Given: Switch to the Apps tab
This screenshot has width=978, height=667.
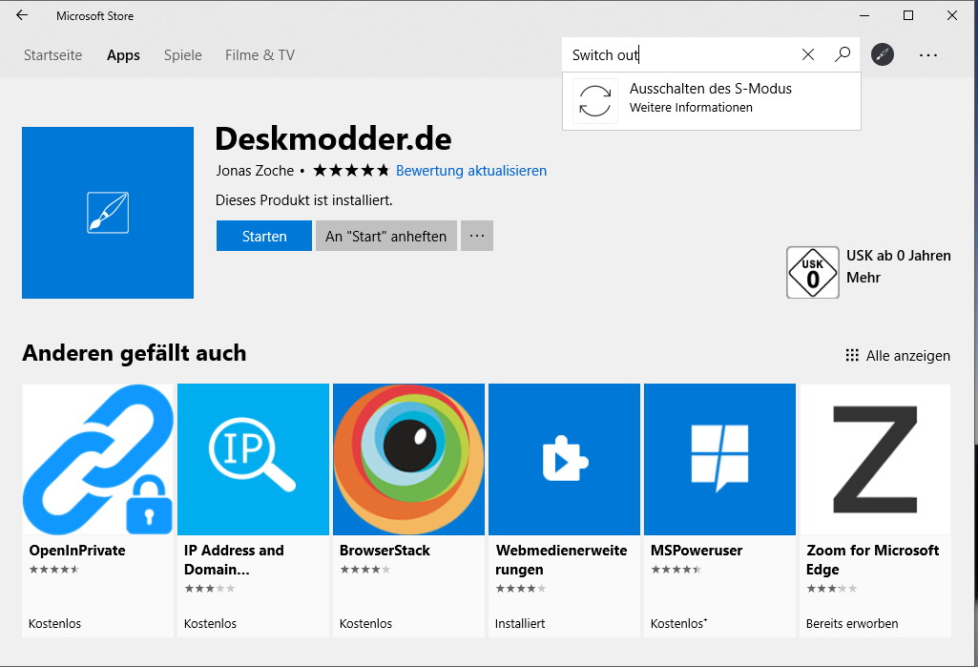Looking at the screenshot, I should point(123,55).
